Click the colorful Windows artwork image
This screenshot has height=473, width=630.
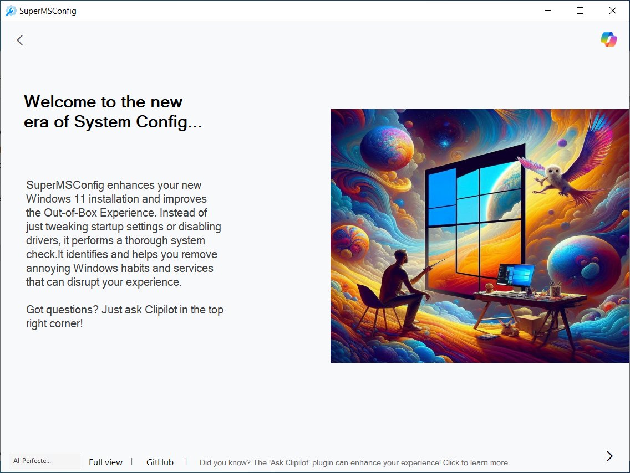click(480, 236)
